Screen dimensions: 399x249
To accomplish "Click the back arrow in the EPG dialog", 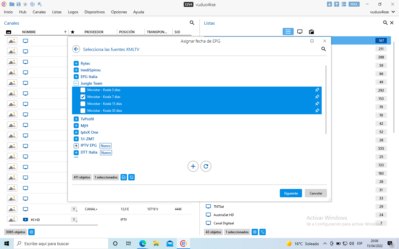I will pos(76,49).
